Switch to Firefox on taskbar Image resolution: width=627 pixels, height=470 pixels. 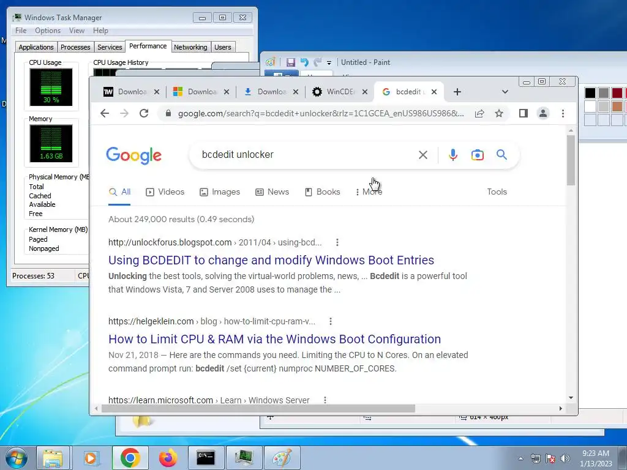[x=168, y=458]
